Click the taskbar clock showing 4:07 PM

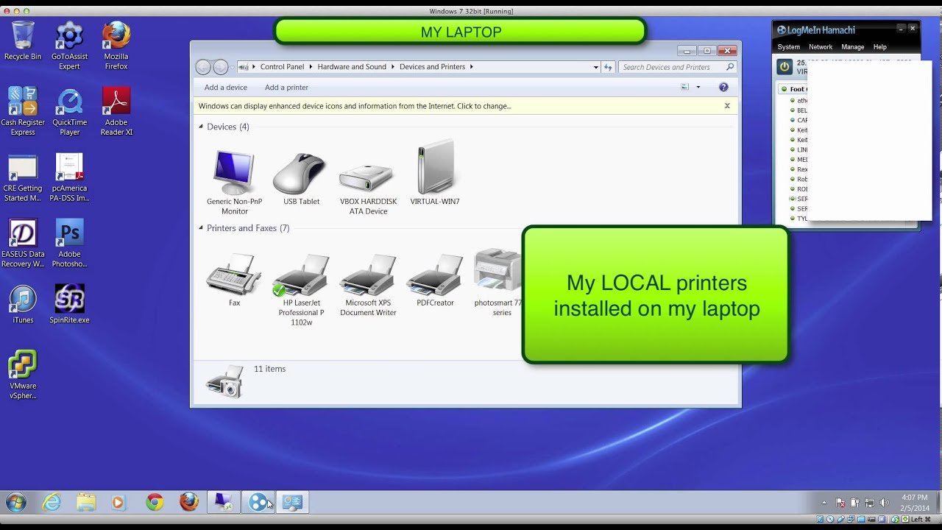pos(915,503)
